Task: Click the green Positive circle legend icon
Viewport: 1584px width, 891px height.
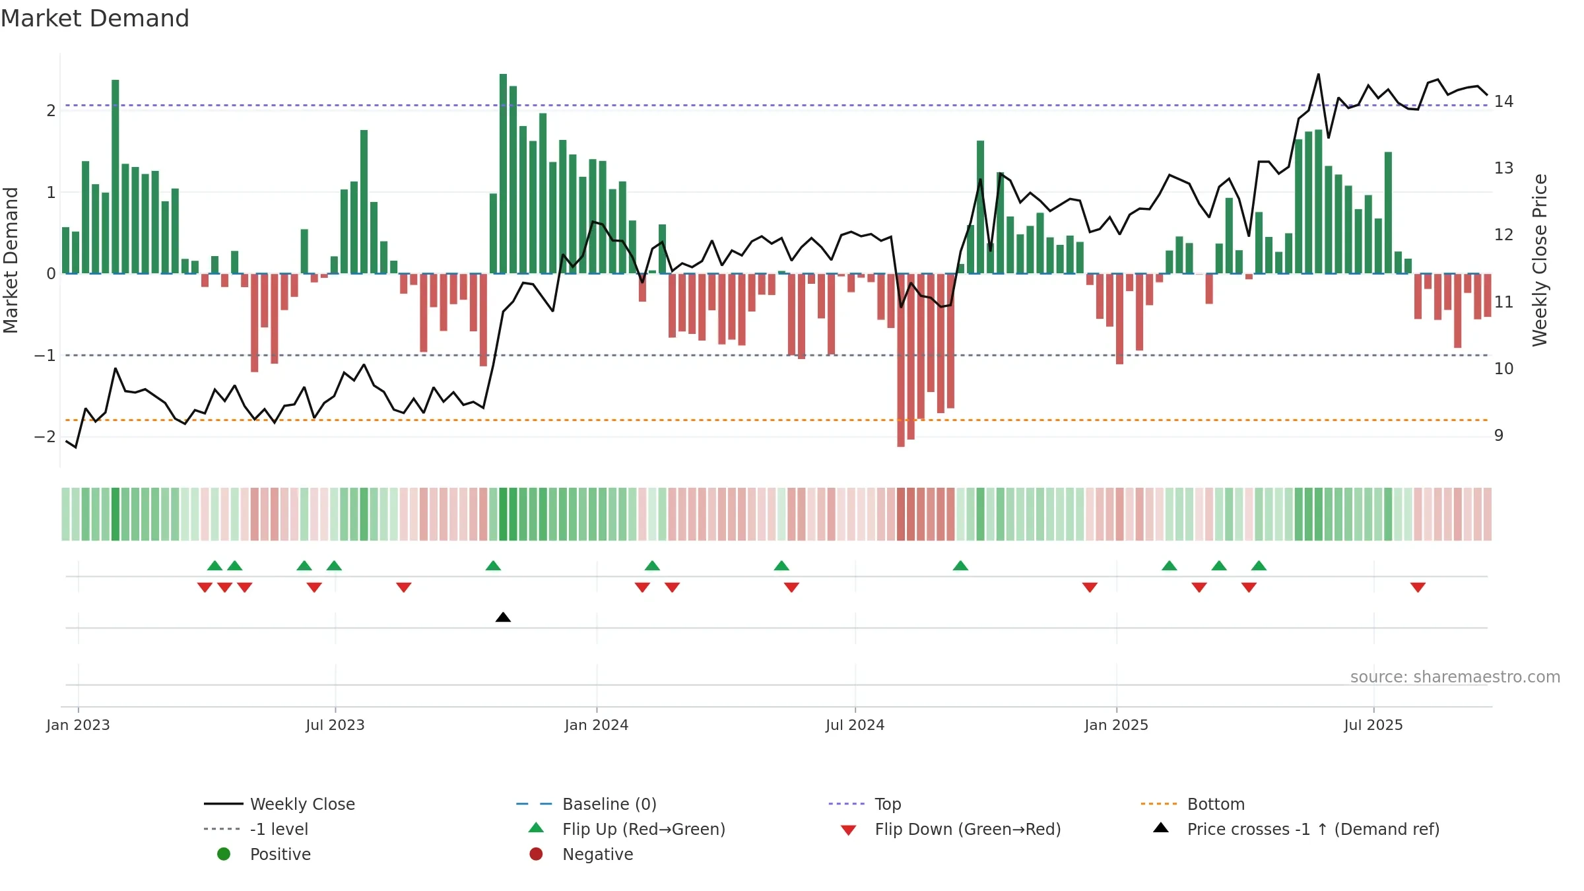Action: (224, 854)
